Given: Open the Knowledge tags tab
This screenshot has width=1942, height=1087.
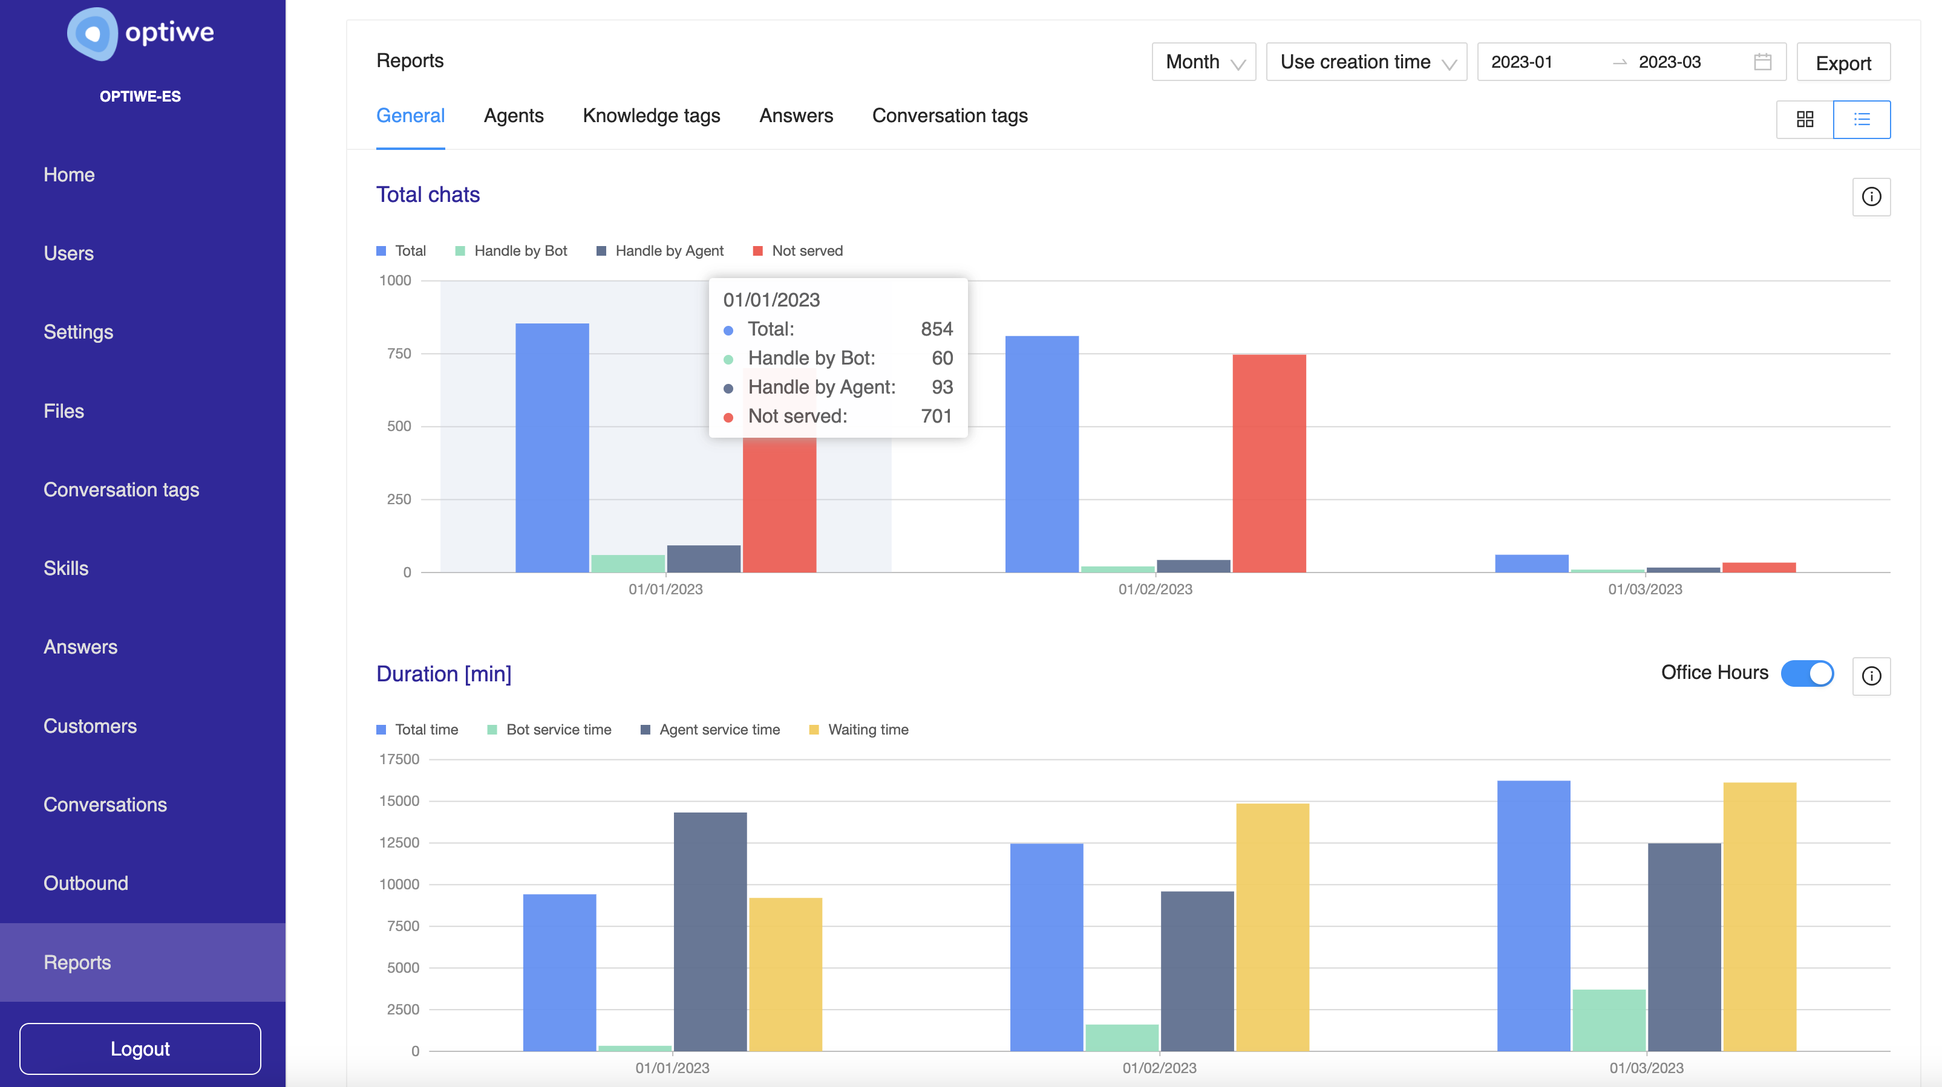Looking at the screenshot, I should pyautogui.click(x=652, y=115).
